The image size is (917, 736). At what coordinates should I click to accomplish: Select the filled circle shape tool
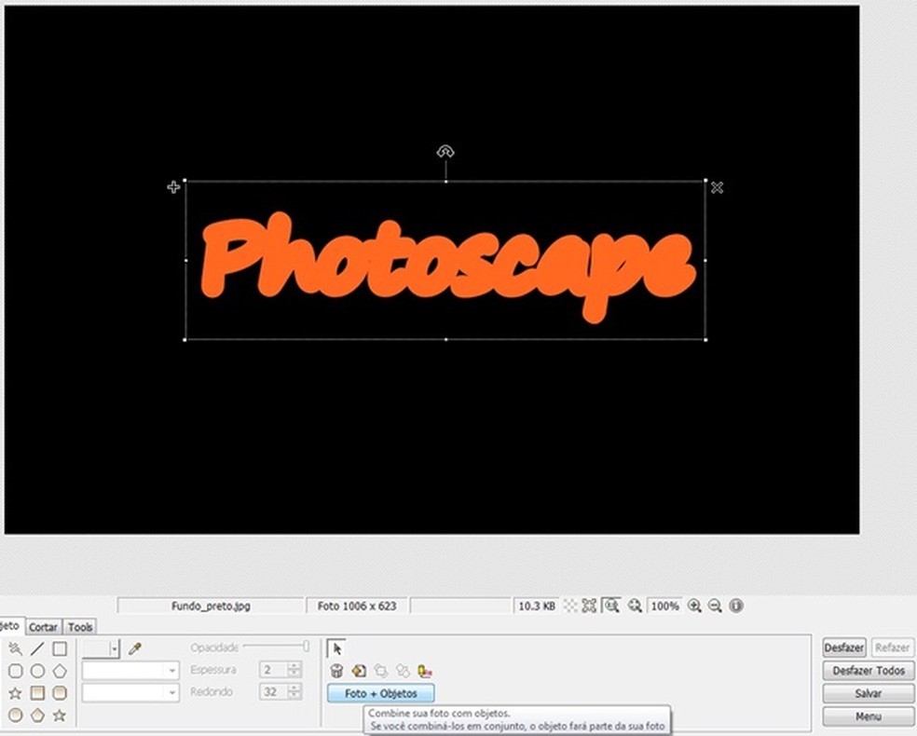click(x=15, y=715)
